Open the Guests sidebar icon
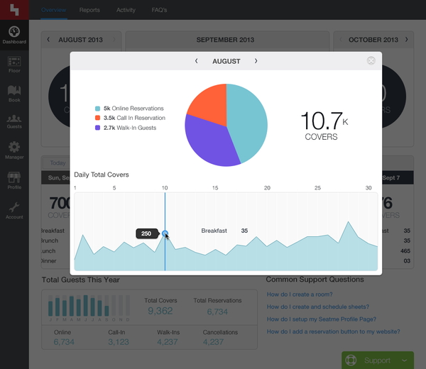Screen dimensions: 426x369 point(14,121)
